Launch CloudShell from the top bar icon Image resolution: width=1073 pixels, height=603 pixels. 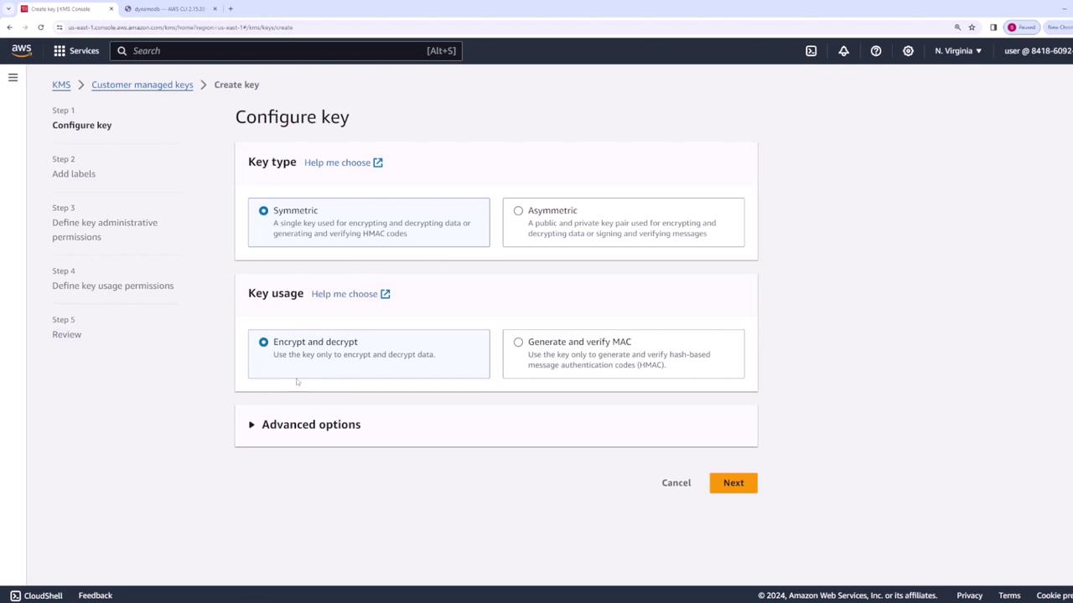pos(811,51)
